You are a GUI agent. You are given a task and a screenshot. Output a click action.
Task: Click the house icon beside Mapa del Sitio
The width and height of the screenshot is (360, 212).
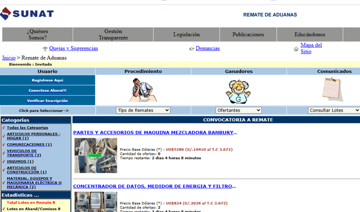[296, 49]
